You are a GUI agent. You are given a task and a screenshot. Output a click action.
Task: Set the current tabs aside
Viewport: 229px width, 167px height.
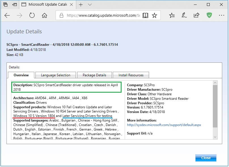click(14, 5)
